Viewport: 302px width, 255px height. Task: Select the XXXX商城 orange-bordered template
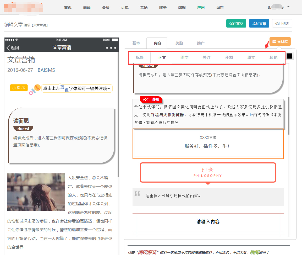click(x=208, y=144)
